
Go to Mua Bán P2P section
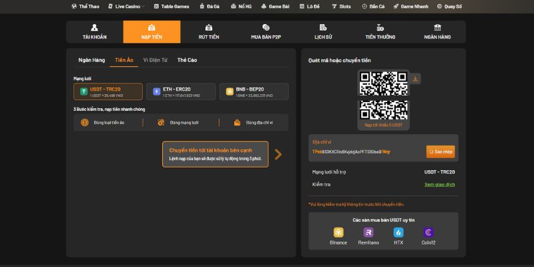(x=265, y=32)
